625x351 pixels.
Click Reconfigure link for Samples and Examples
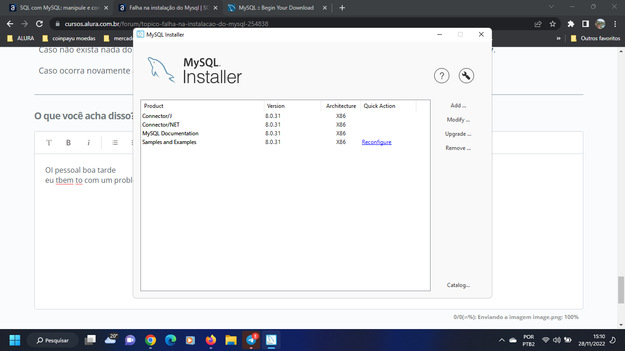pos(377,142)
